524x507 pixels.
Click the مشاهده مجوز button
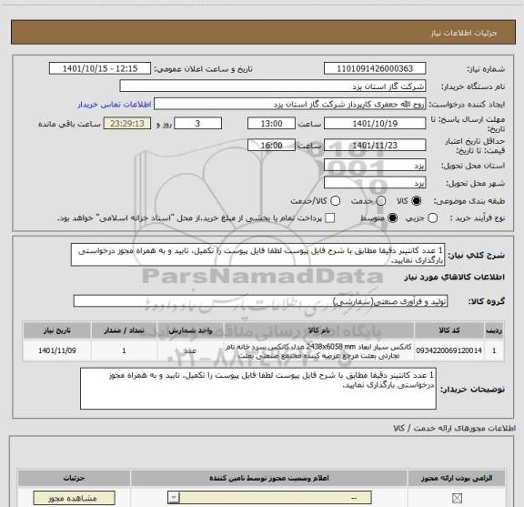point(75,498)
